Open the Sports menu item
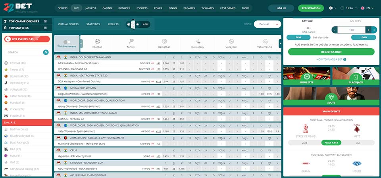Viewport: 381px width, 178px height. 63,8
